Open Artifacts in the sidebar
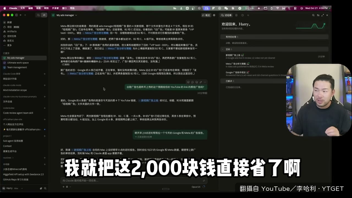 [x=10, y=31]
